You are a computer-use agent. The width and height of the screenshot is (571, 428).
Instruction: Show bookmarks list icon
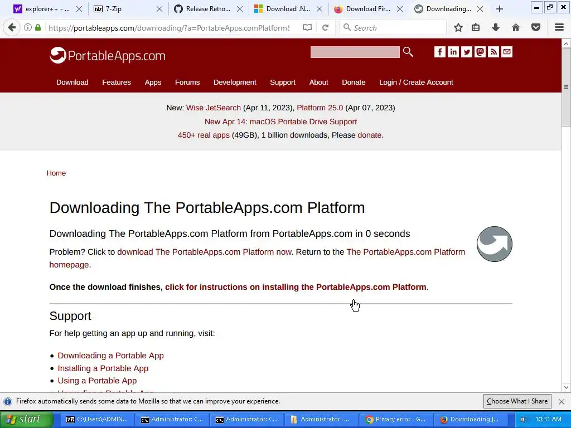click(x=476, y=28)
